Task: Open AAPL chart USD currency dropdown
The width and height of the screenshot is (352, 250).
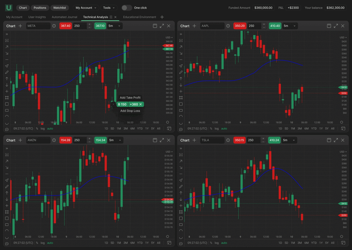Action: (343, 37)
